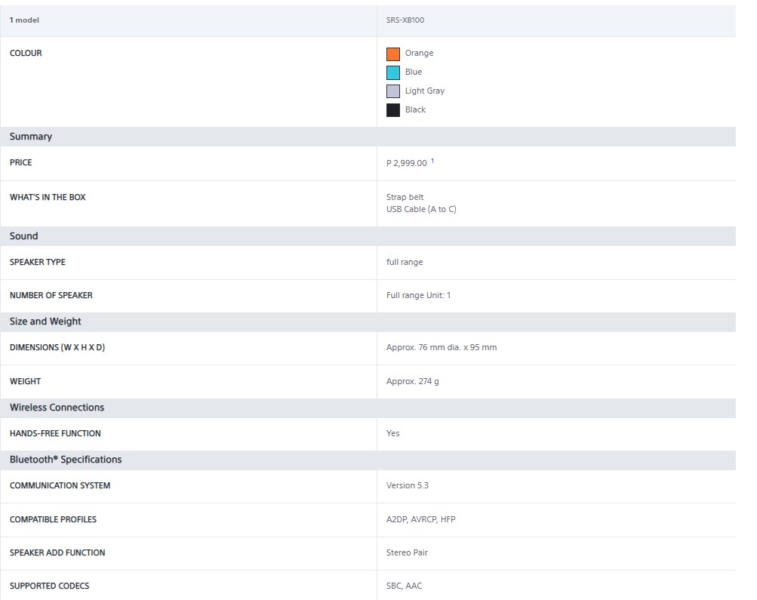The width and height of the screenshot is (757, 600).
Task: Click the COMPATIBLE PROFILES label
Action: (53, 519)
